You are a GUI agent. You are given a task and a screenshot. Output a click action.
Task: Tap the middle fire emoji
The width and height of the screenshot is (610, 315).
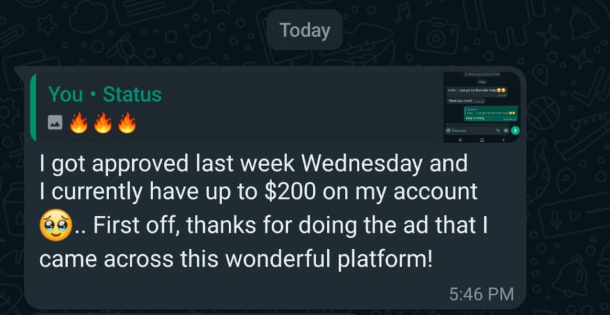point(102,123)
